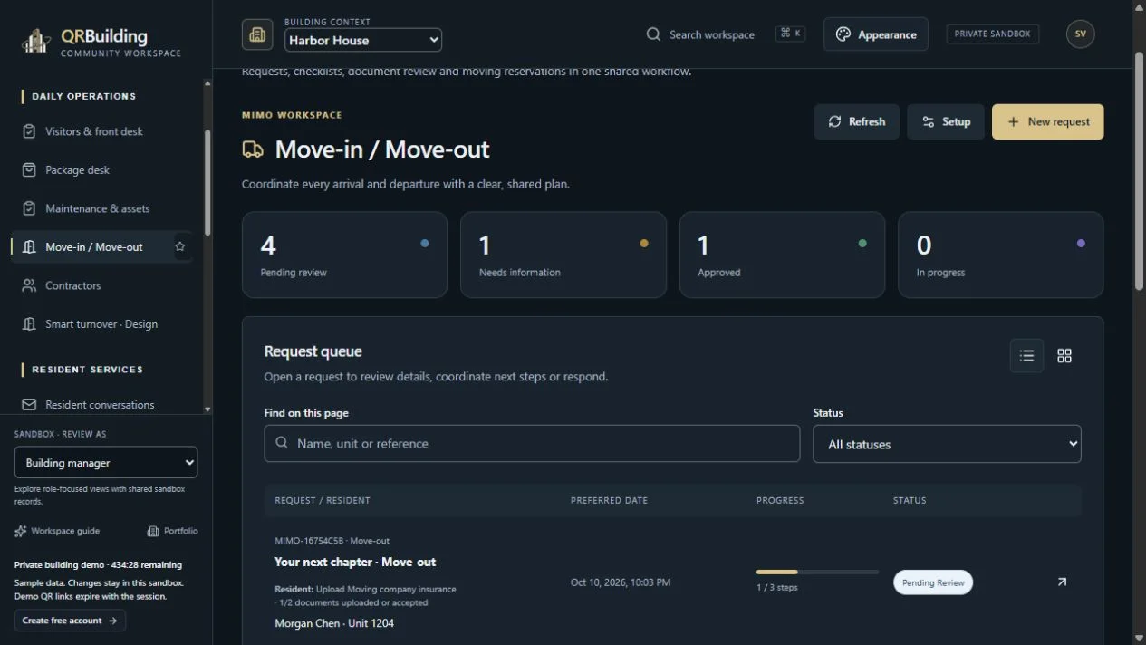This screenshot has height=645, width=1146.
Task: Click the Visitors & front desk clipboard icon
Action: (29, 131)
